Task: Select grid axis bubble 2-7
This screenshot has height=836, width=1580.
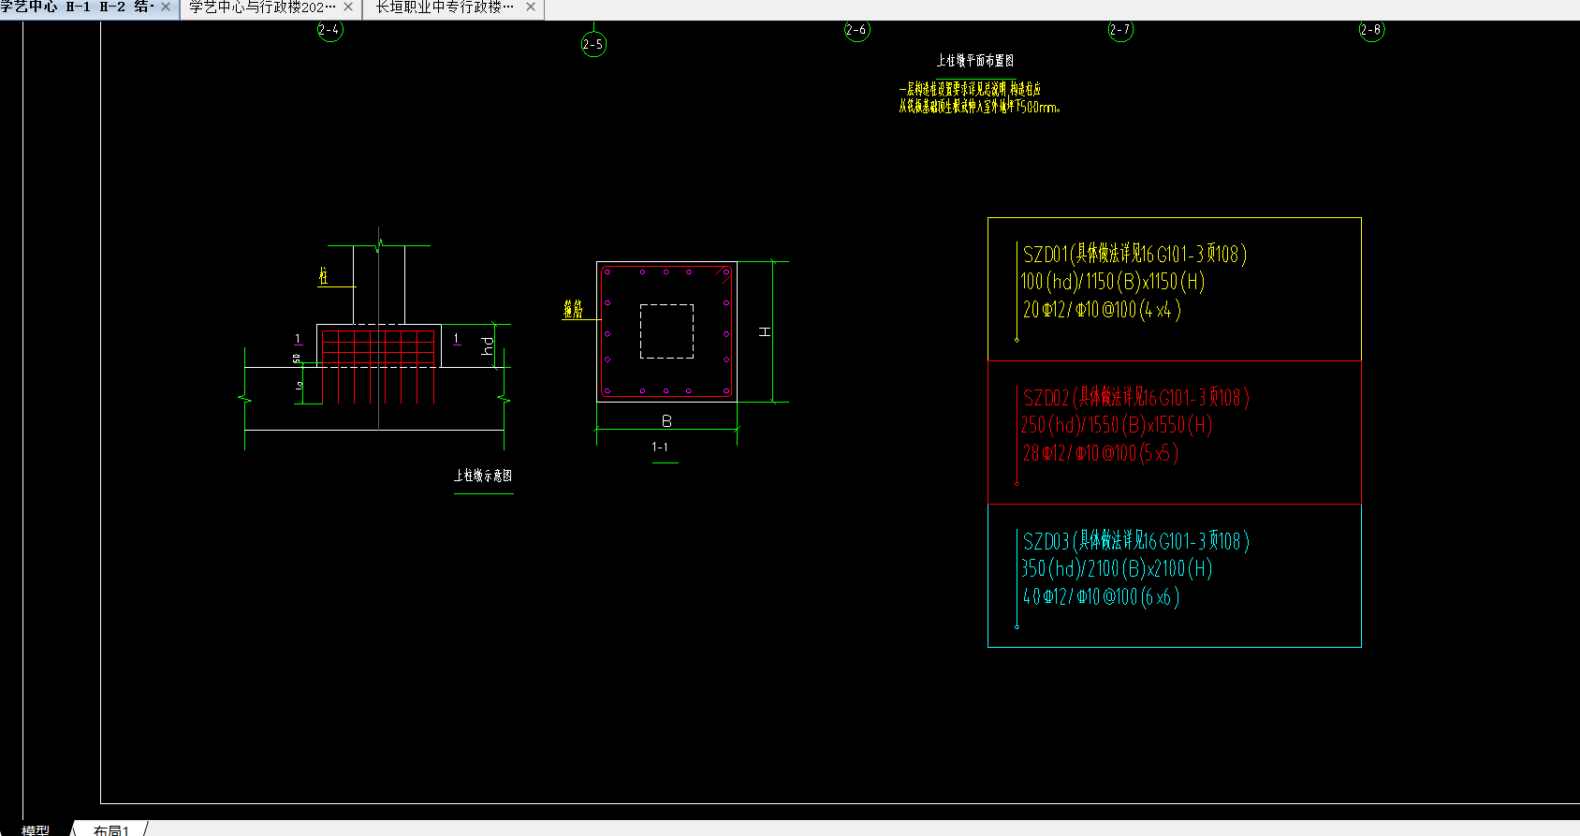Action: [x=1120, y=30]
